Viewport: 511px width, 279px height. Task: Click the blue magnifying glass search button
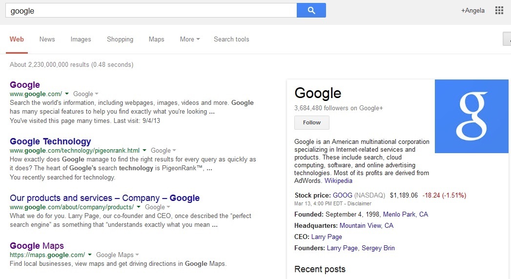tap(311, 10)
